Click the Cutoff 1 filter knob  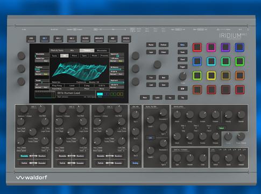150,120
